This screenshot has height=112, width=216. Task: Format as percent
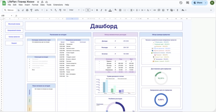click(51, 10)
